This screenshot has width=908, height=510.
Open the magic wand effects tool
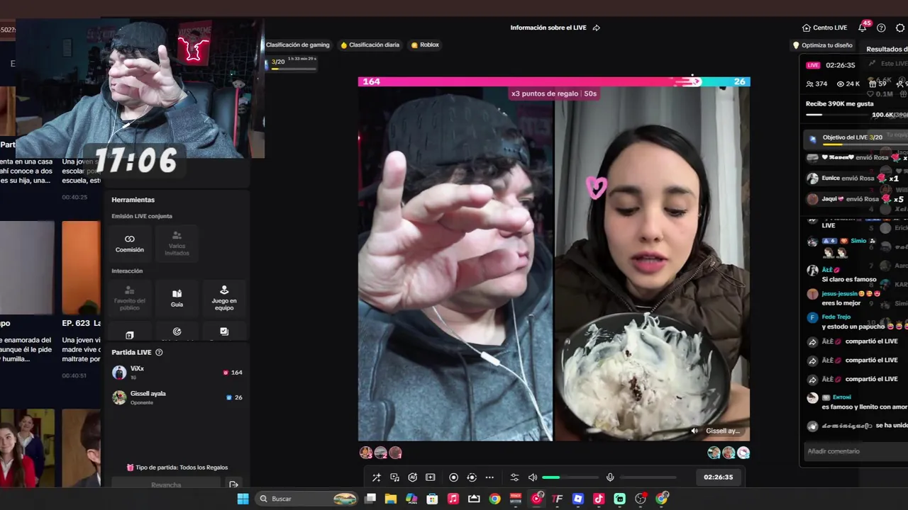377,477
